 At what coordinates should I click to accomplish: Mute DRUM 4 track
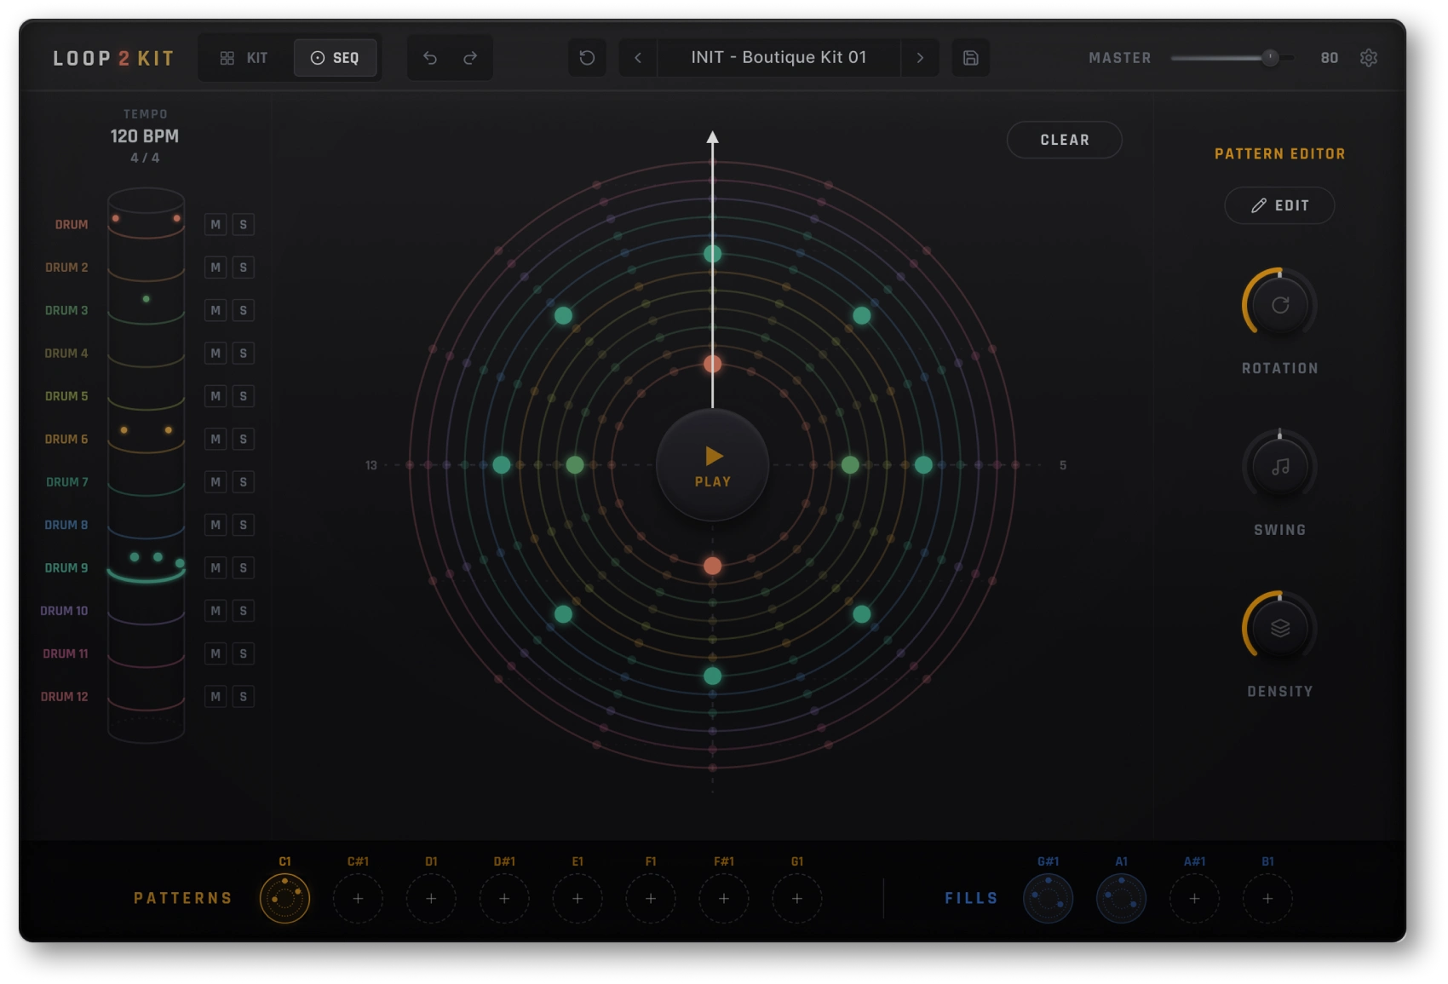click(215, 354)
